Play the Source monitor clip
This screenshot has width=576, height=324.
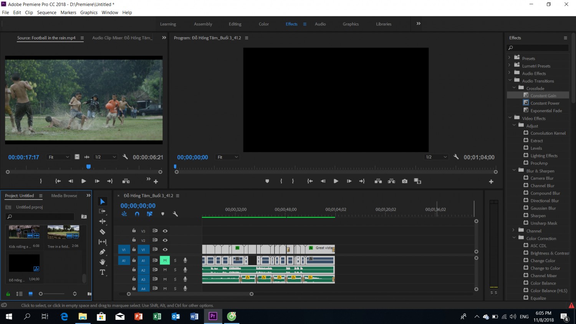(84, 181)
